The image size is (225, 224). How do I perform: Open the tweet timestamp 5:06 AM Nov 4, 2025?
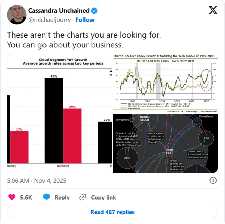coord(37,180)
